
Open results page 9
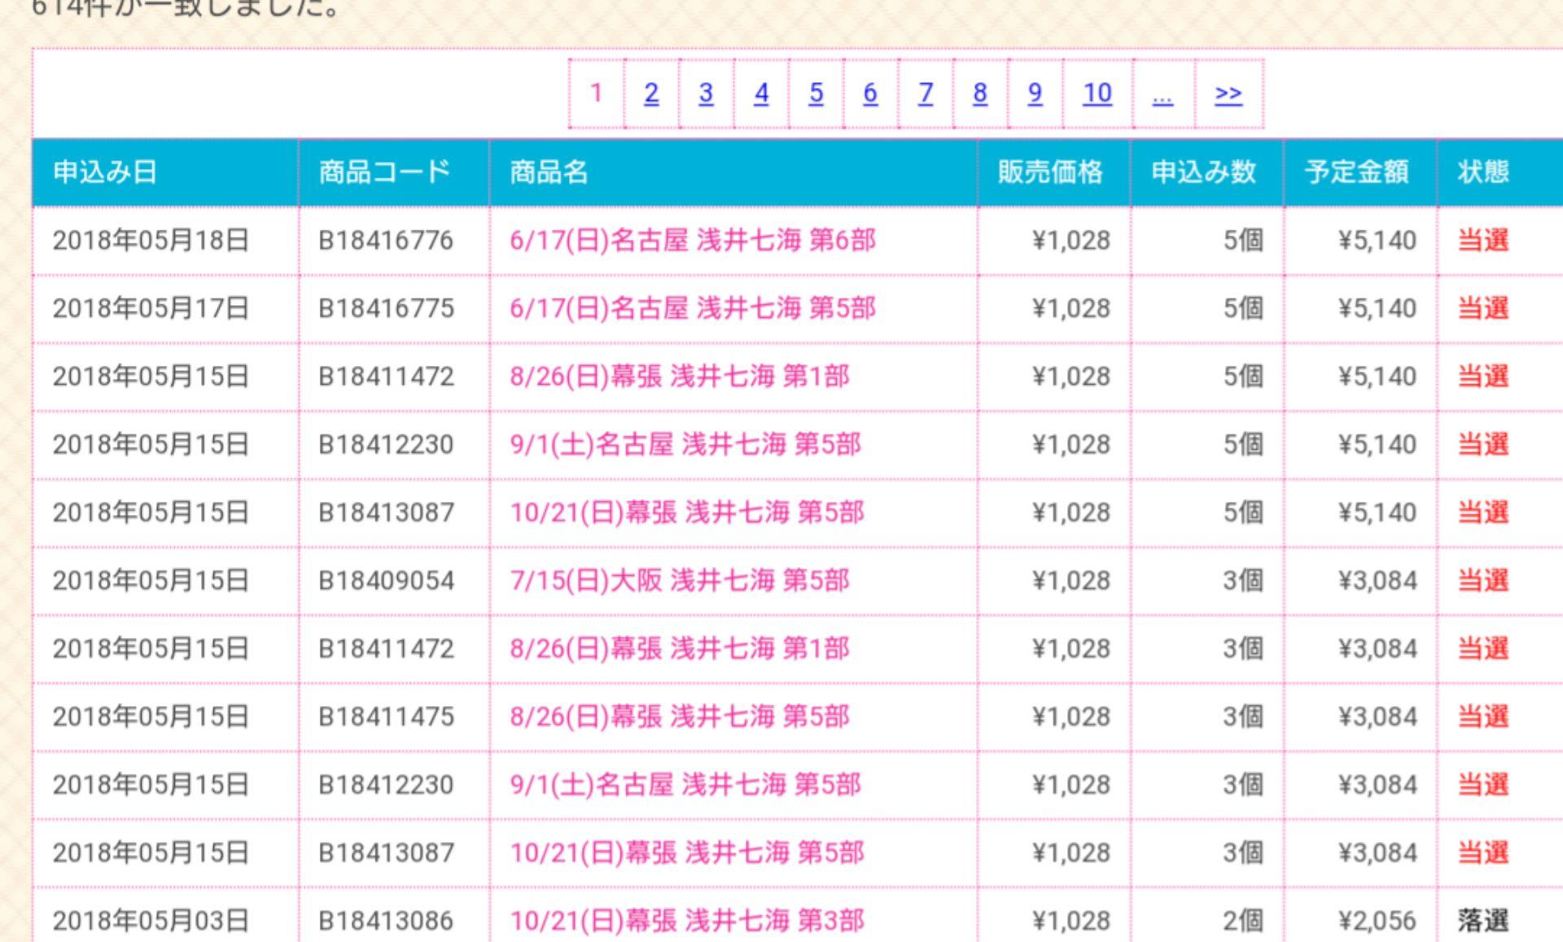tap(1035, 94)
